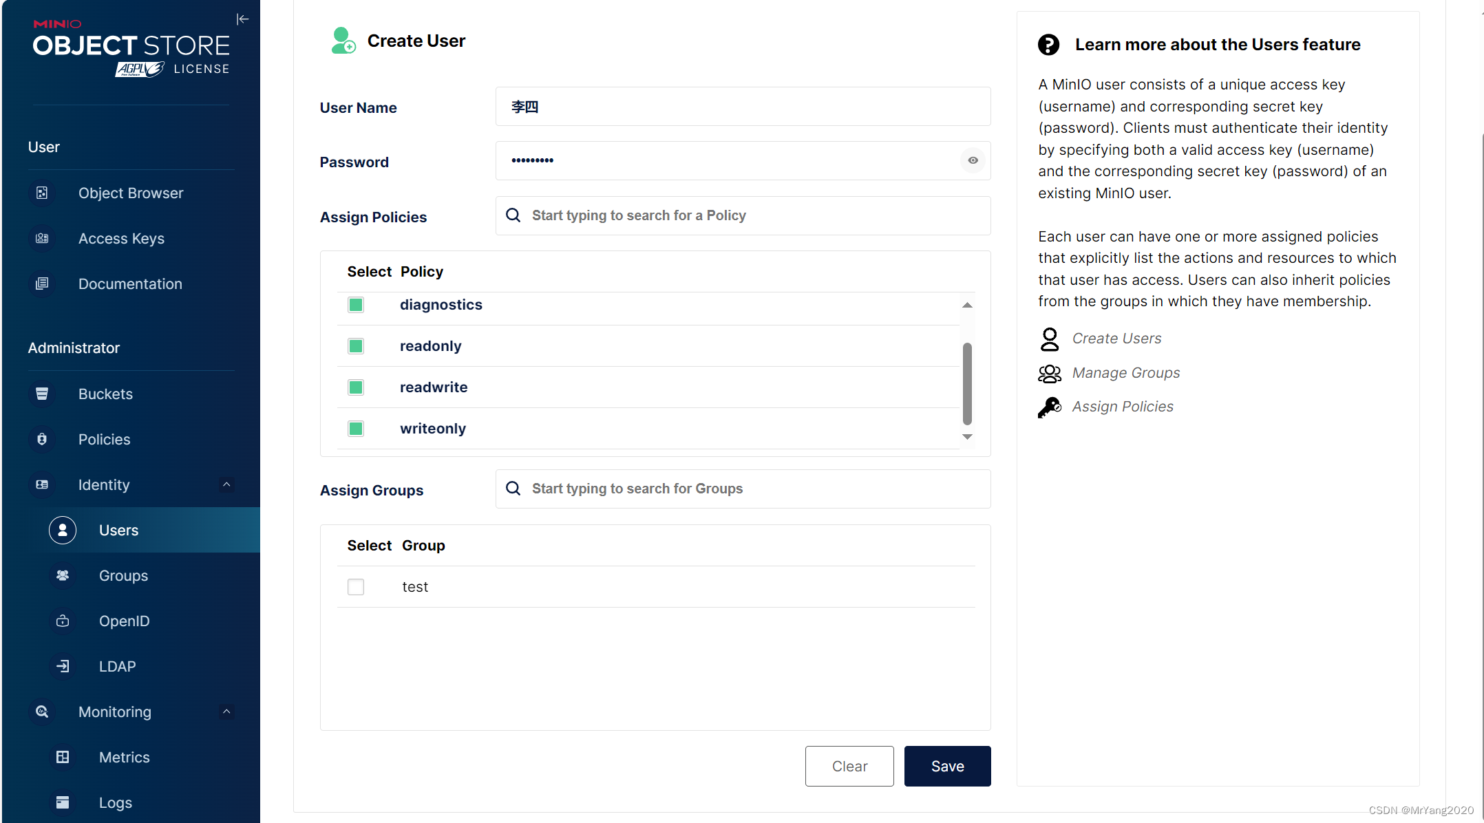Open the Groups menu item
Viewport: 1484px width, 823px height.
point(123,576)
